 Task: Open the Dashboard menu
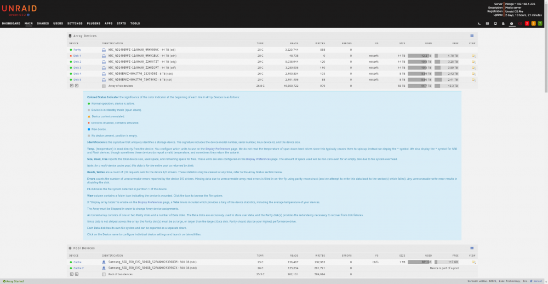[11, 23]
